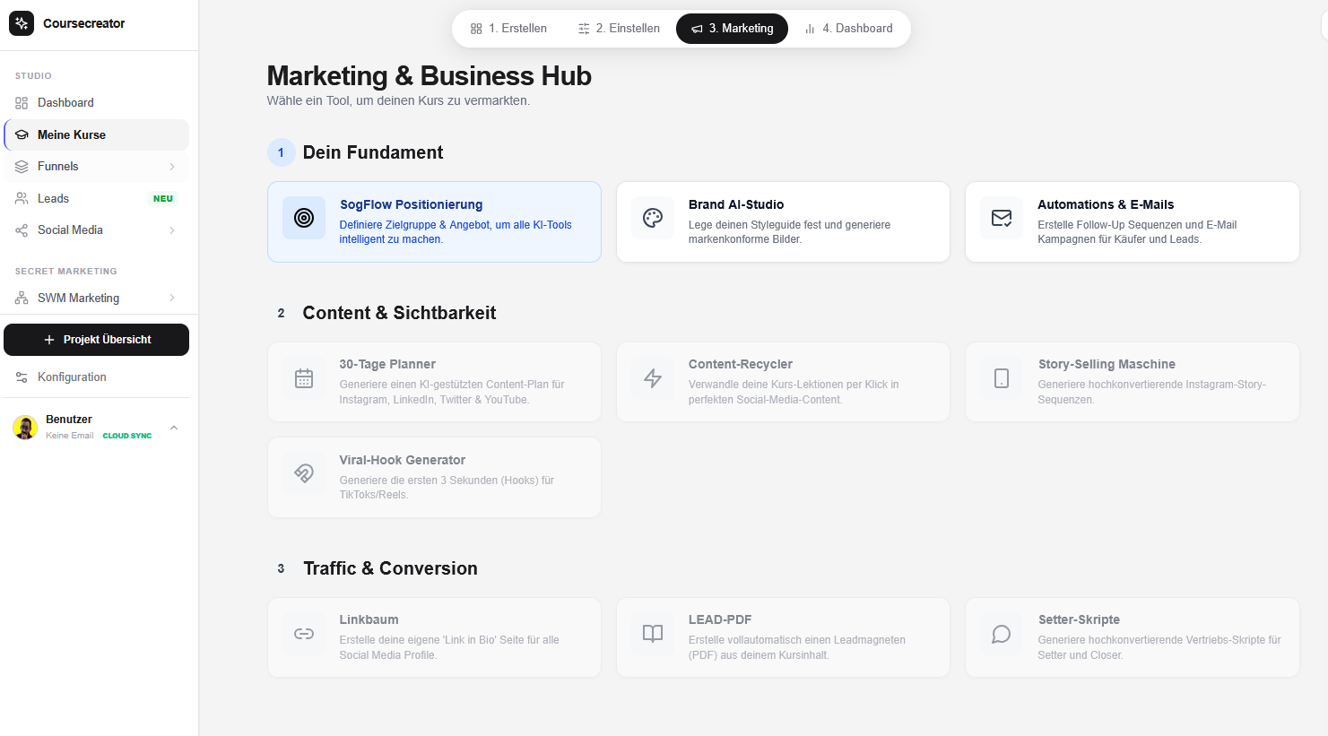Expand the SWM Marketing submenu chevron
The height and width of the screenshot is (736, 1328).
[x=172, y=298]
